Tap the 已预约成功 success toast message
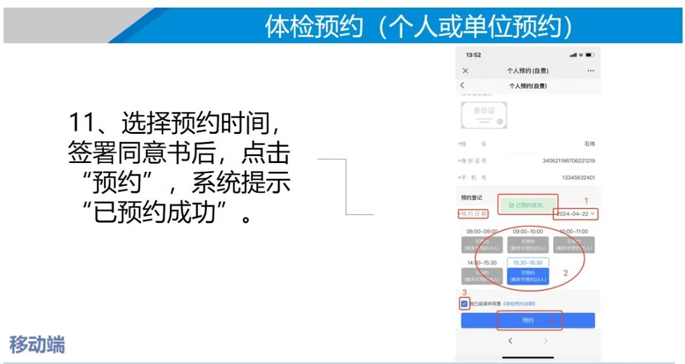 528,205
